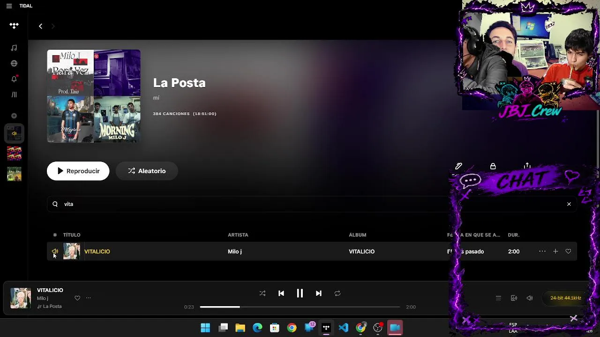Toggle shuffle in the player controls

pyautogui.click(x=262, y=293)
